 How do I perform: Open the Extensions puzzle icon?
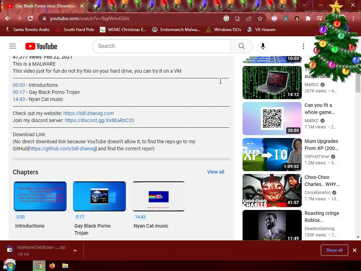pyautogui.click(x=308, y=18)
